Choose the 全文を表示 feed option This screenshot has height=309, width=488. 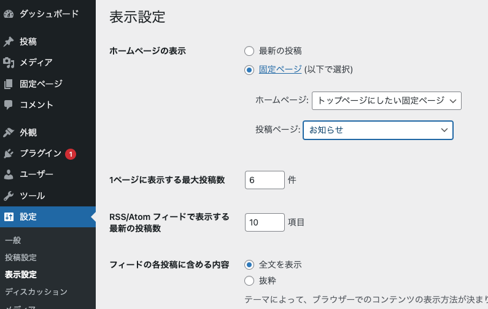tap(249, 265)
